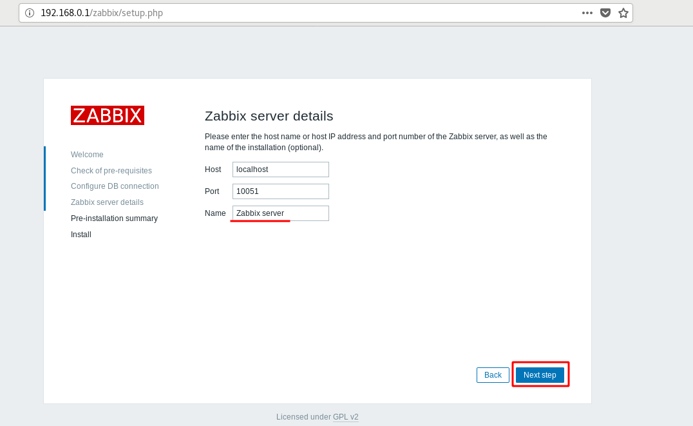This screenshot has width=693, height=426.
Task: Click the Host label
Action: coord(213,169)
